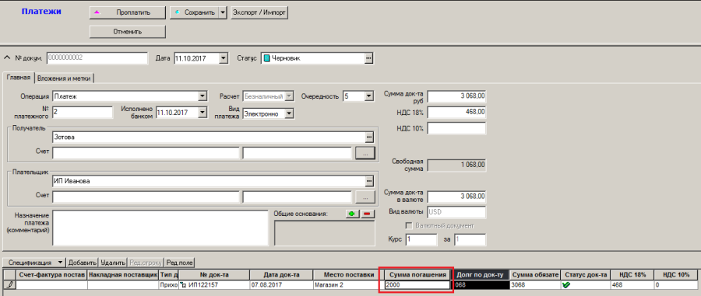
Task: Click the № докум. field
Action: click(97, 58)
